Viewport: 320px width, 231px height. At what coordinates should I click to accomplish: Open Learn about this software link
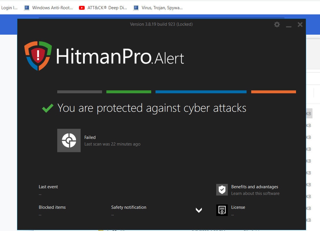255,193
